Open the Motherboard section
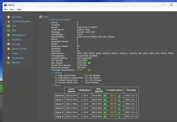177x122 pixels. (x=18, y=35)
